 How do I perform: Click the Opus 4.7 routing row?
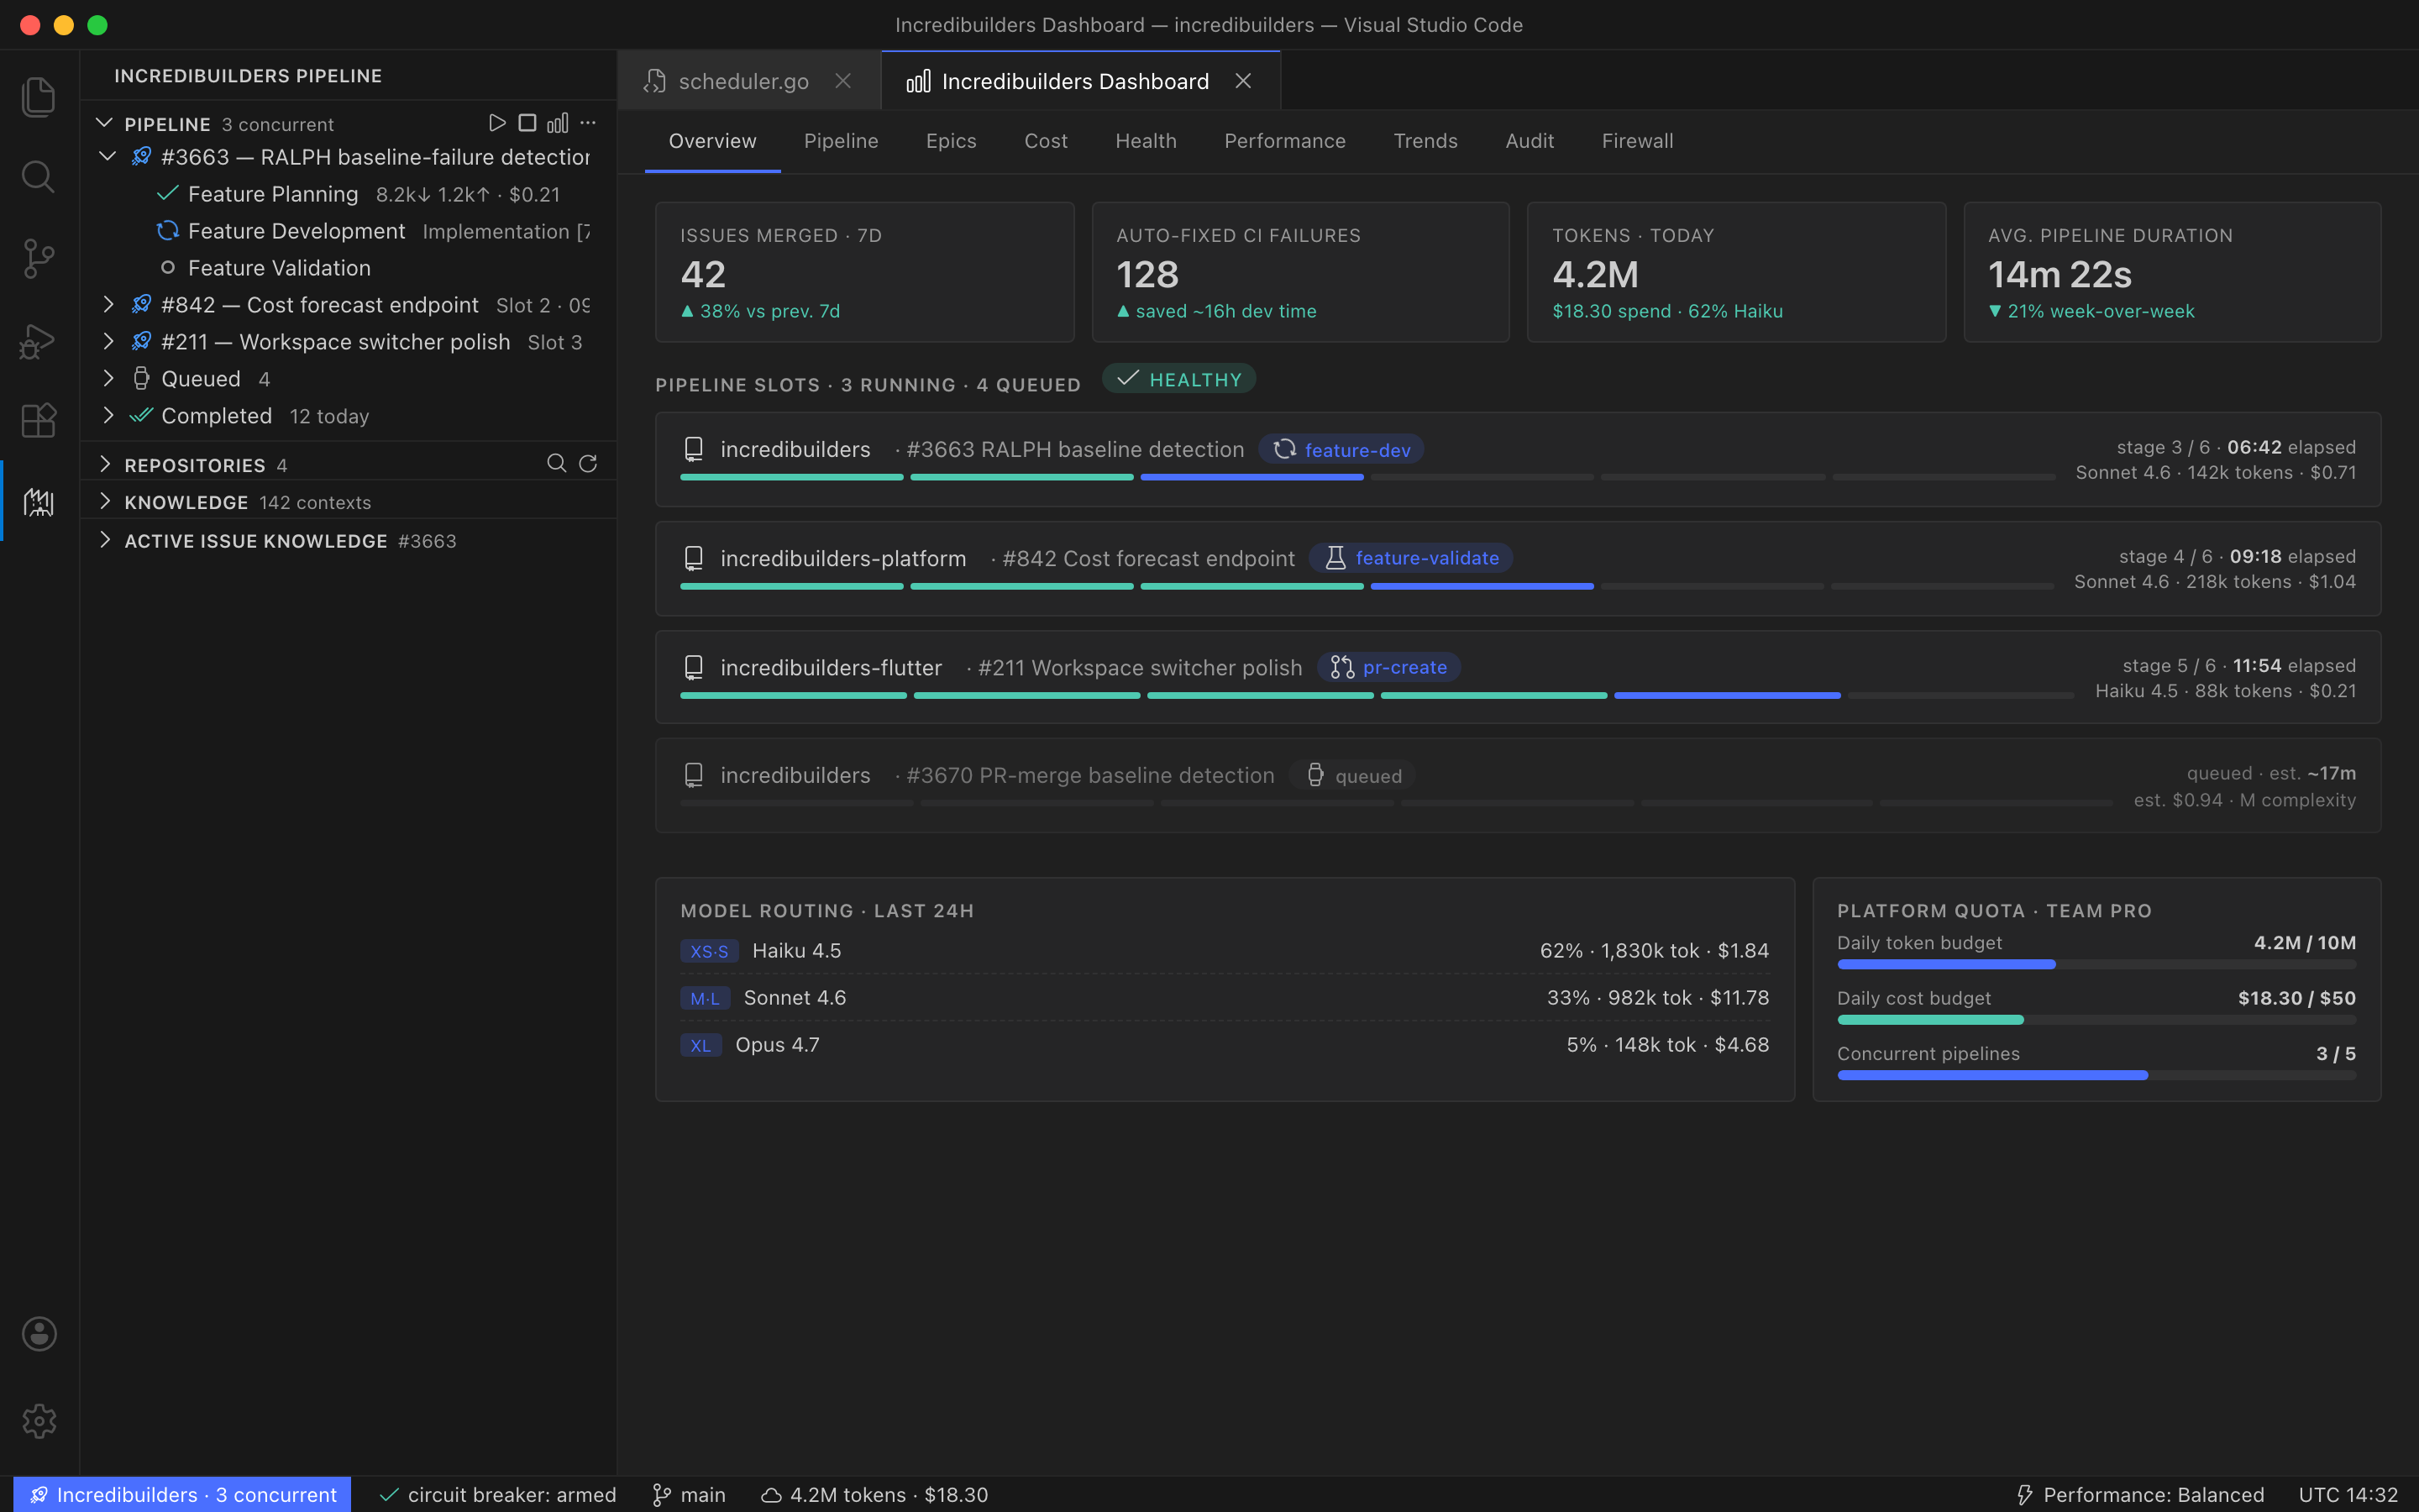coord(1225,1044)
